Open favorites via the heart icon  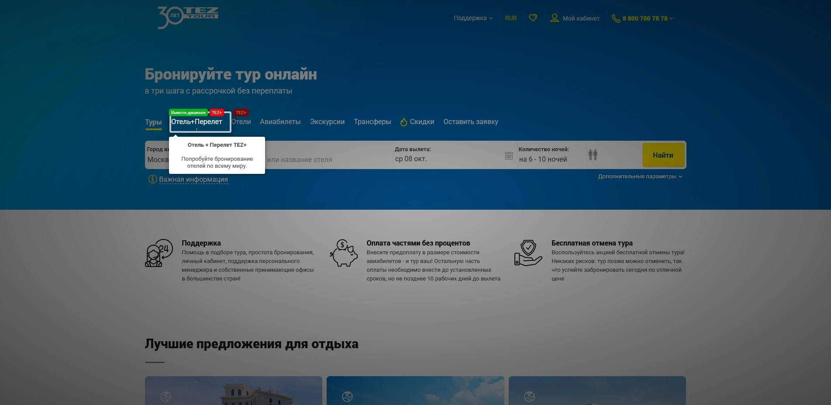[533, 18]
